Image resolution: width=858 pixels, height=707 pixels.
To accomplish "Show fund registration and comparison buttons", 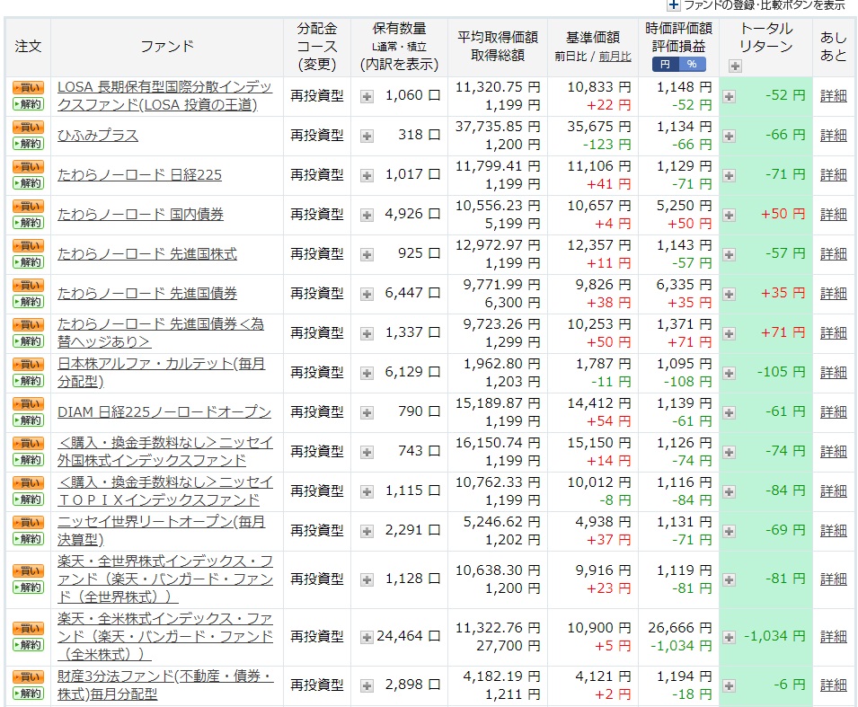I will pos(756,5).
